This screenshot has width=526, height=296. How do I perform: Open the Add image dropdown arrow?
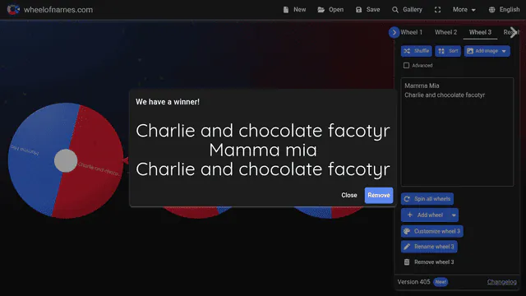[504, 51]
